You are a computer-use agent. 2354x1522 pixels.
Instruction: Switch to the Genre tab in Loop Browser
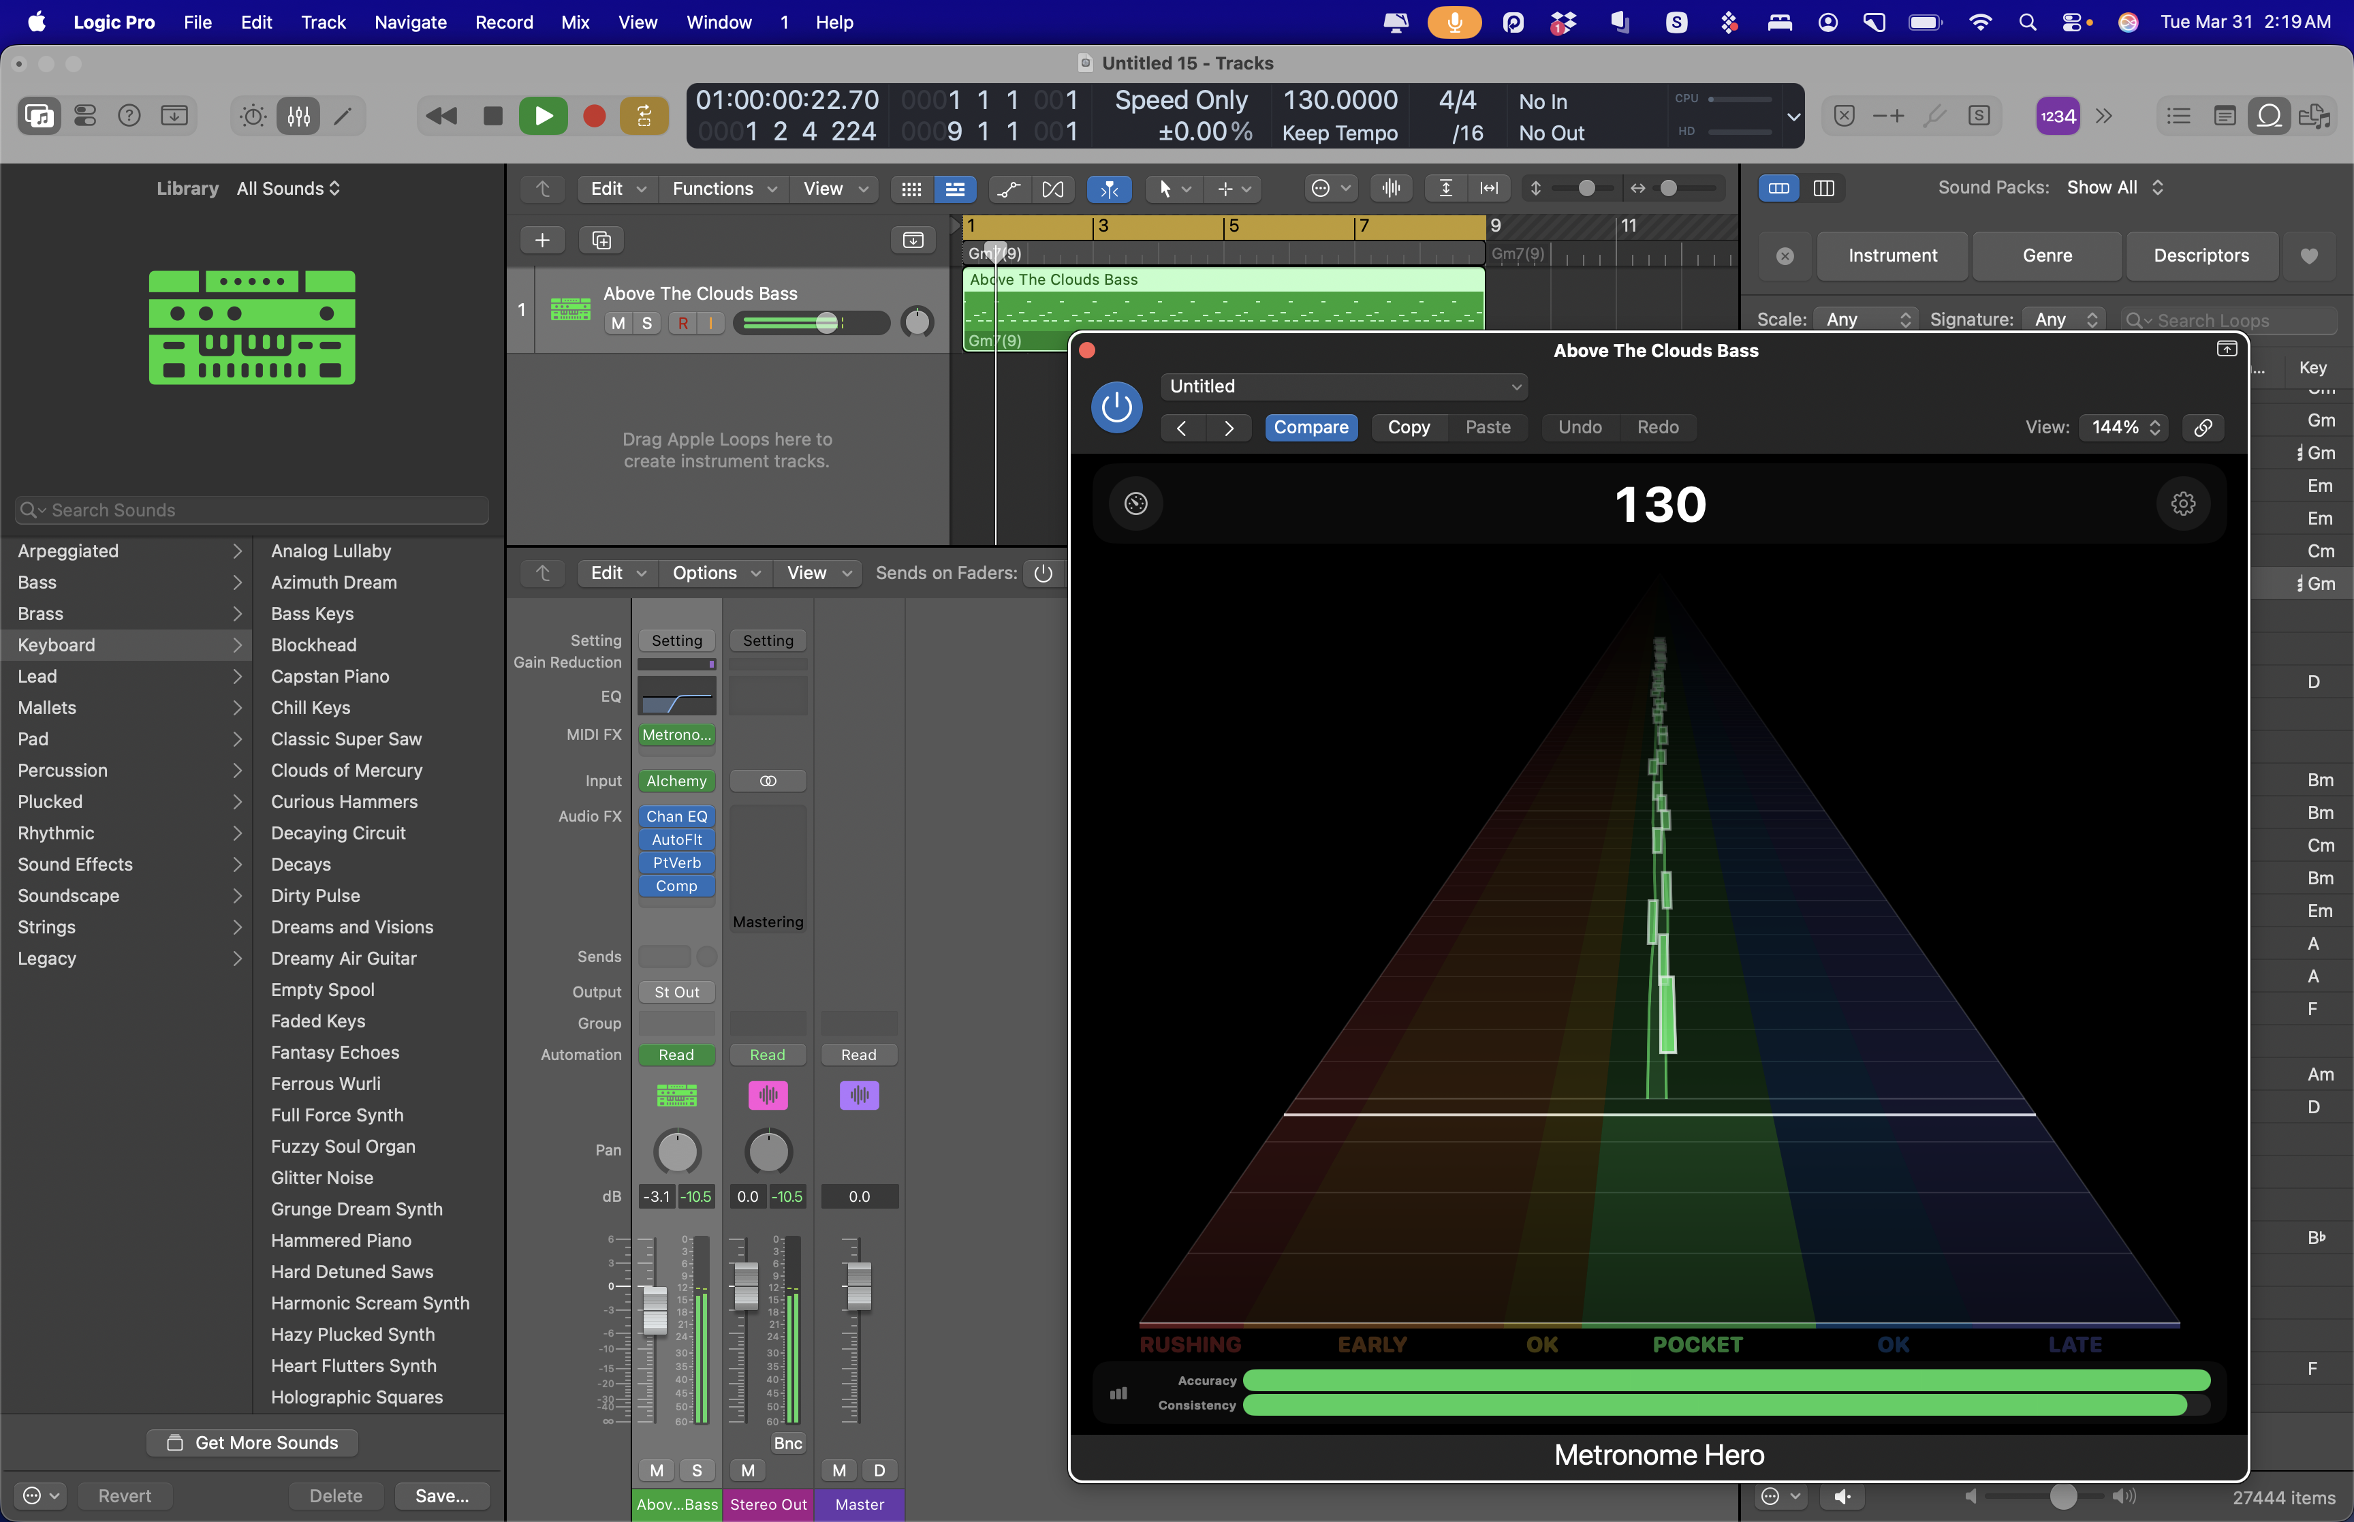tap(2046, 255)
